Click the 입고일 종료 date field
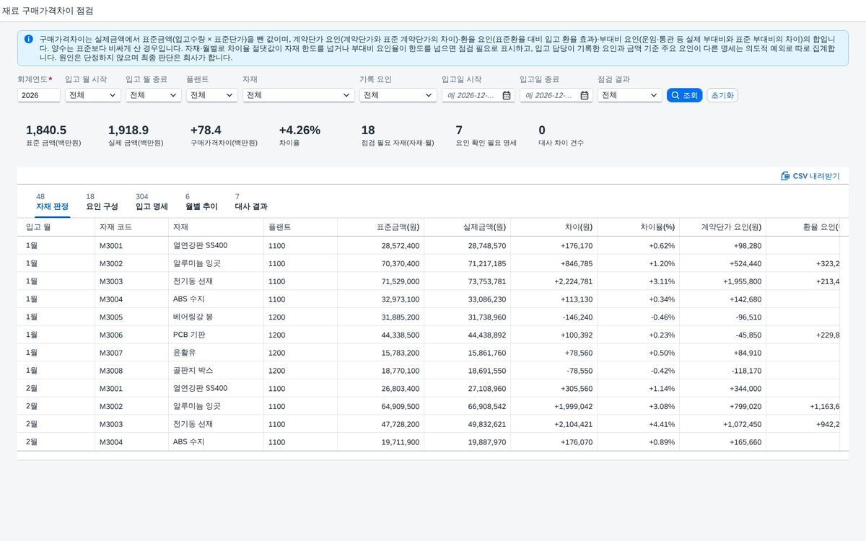Viewport: 866px width, 541px height. pos(556,95)
